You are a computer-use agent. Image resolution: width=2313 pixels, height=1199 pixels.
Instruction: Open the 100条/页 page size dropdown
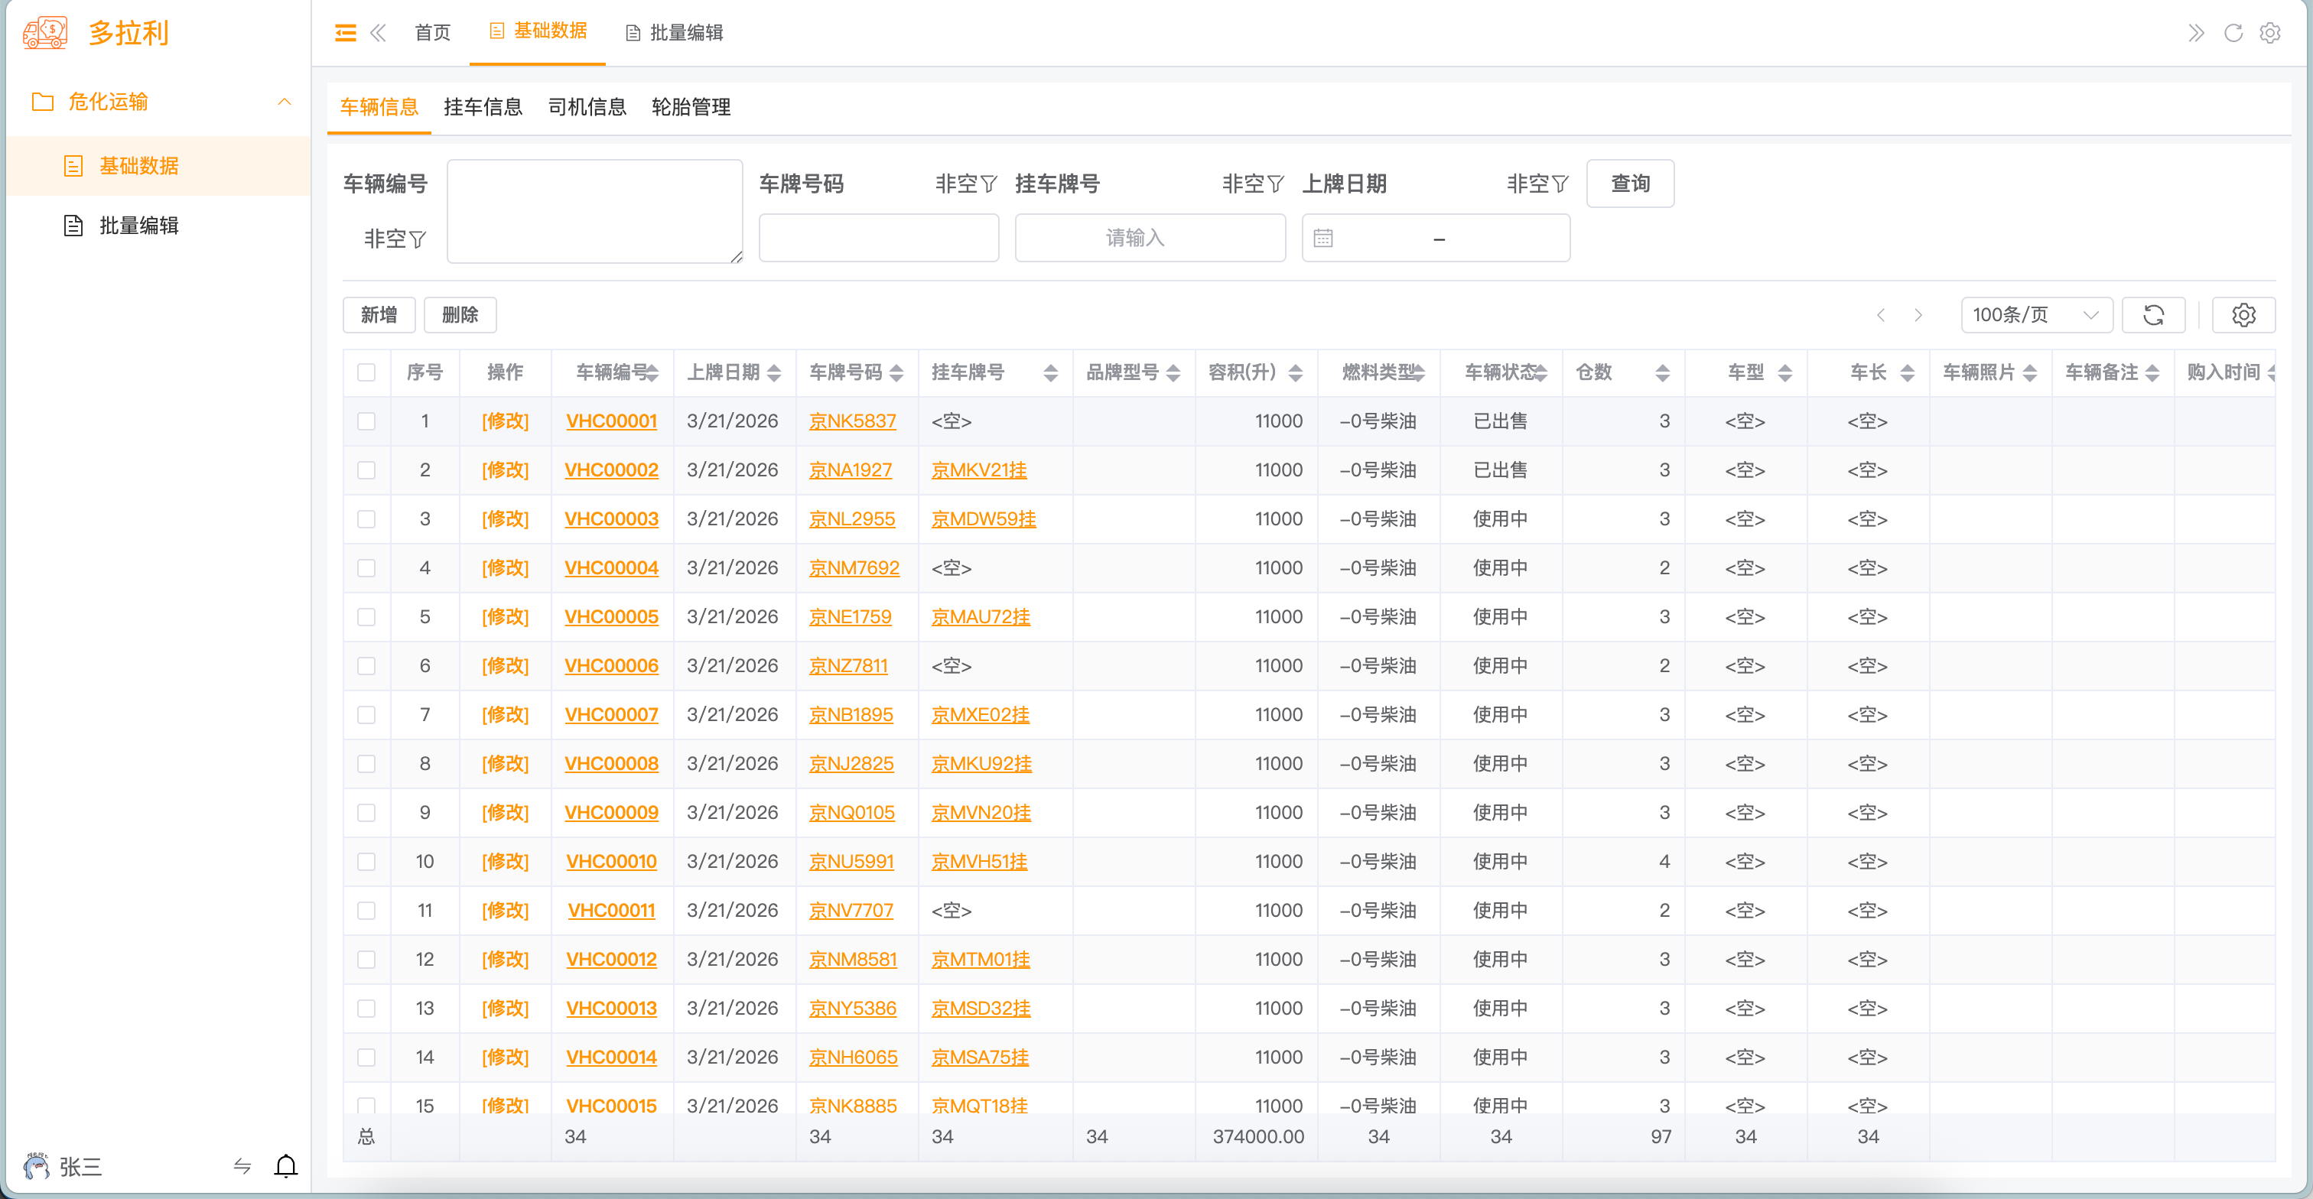(x=2036, y=315)
